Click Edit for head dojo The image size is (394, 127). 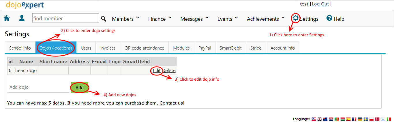(x=157, y=70)
